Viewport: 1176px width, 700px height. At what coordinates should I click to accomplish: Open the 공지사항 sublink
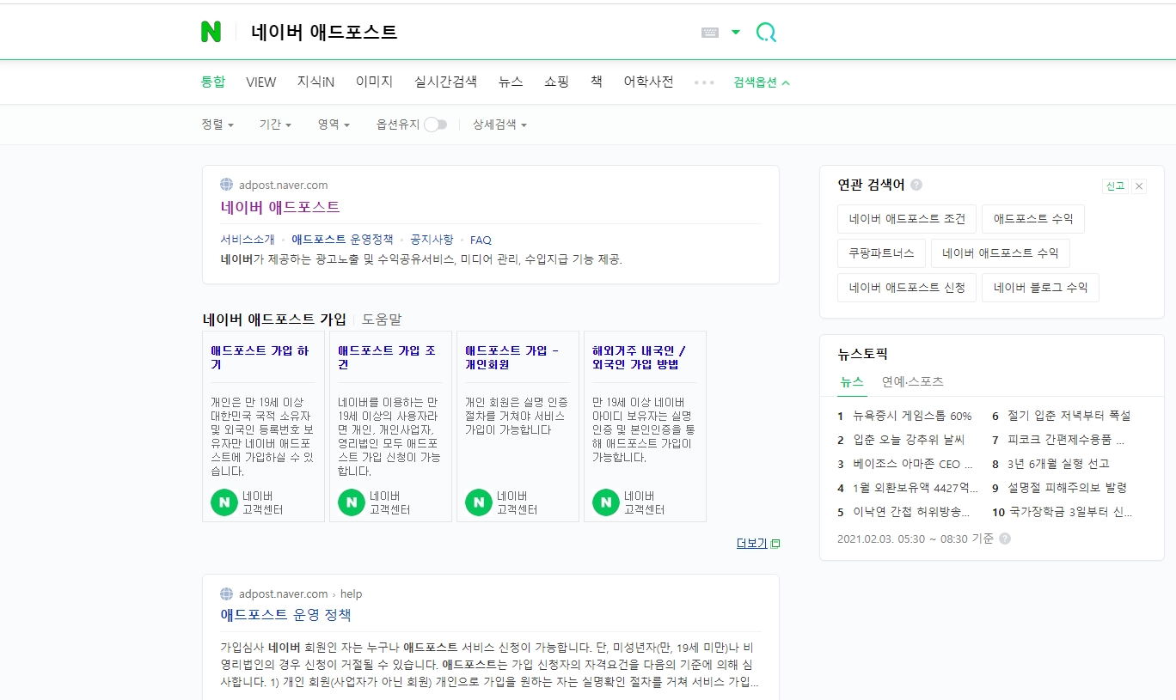[432, 240]
